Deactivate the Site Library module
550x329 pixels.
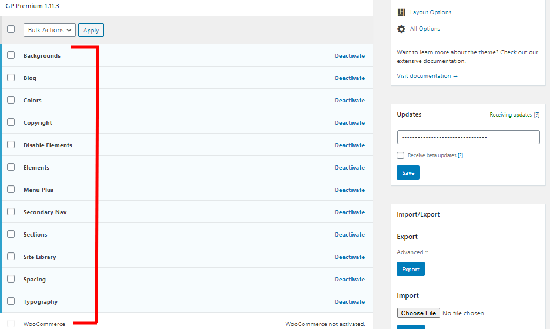coord(350,257)
